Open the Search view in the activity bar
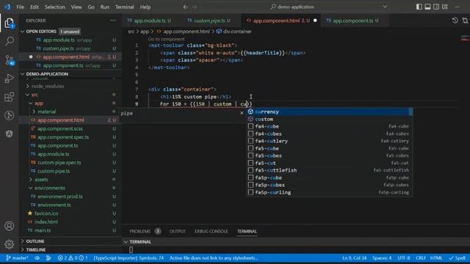The image size is (470, 264). click(9, 41)
